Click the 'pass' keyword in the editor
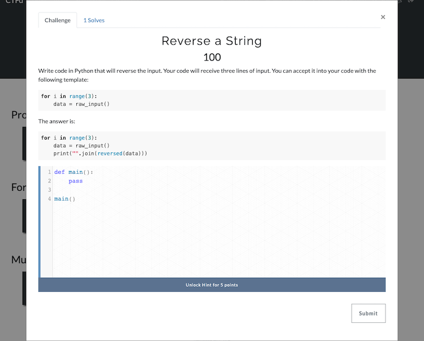The width and height of the screenshot is (424, 341). [75, 181]
